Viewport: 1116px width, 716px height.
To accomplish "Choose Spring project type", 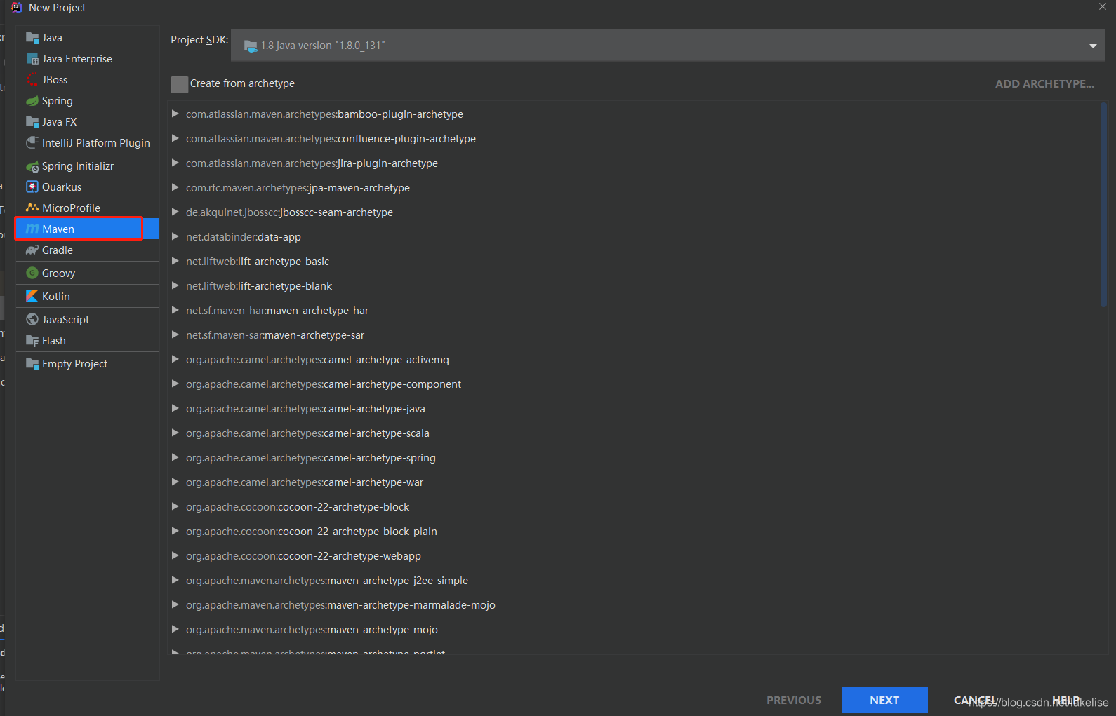I will [x=88, y=101].
